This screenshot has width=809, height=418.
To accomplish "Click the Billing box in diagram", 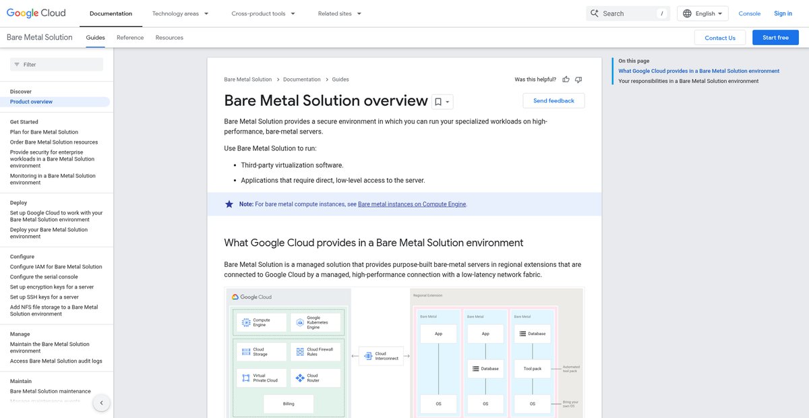I will point(289,404).
